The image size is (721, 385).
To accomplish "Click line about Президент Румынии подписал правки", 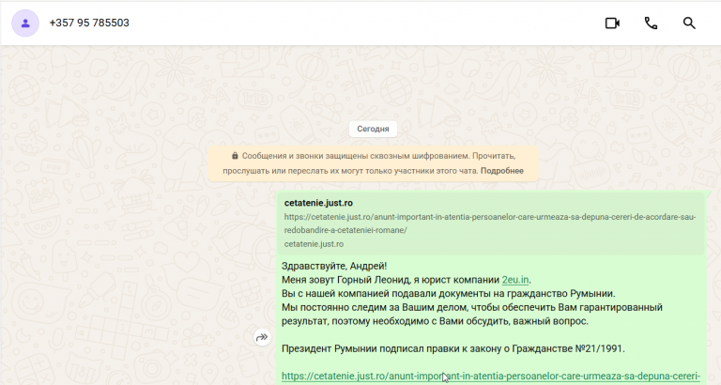I will [453, 348].
